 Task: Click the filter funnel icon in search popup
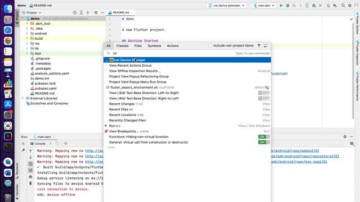259,45
